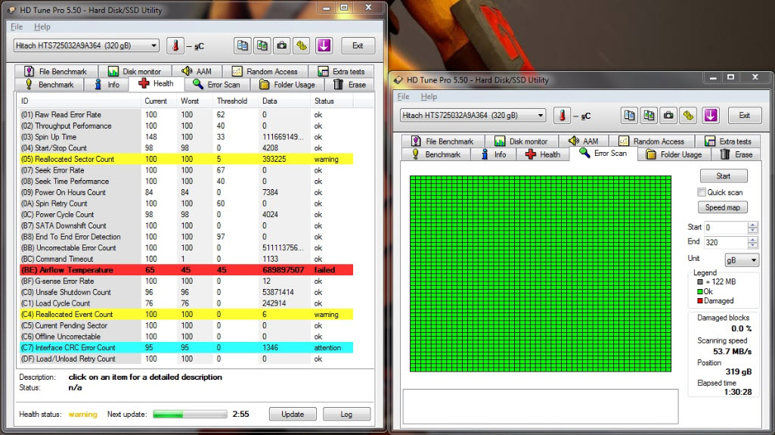Open Folder Usage tab in right window

point(674,154)
